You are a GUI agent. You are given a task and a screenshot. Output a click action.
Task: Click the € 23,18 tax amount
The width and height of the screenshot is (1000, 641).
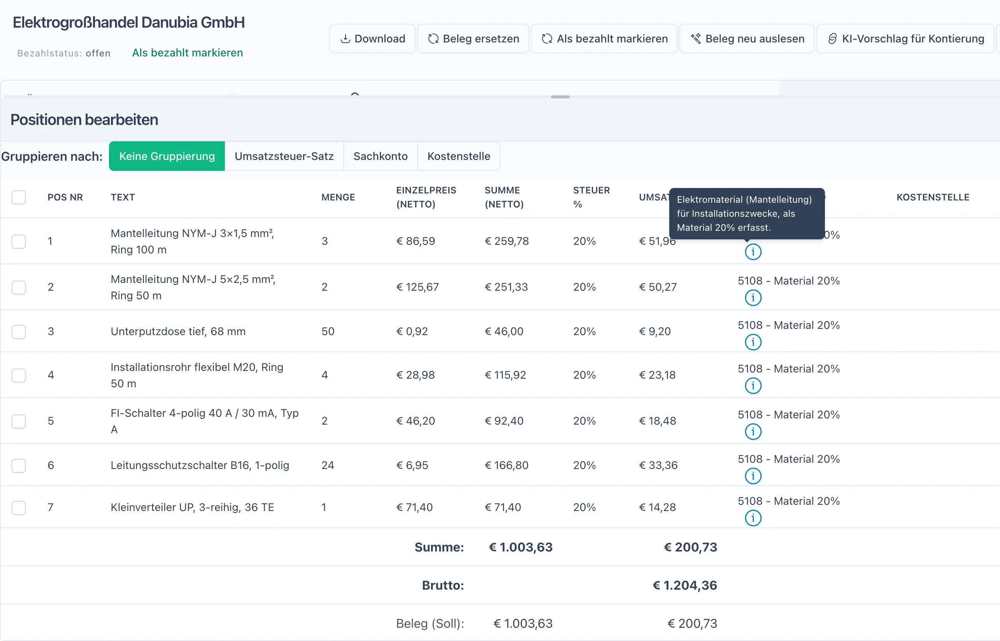pos(657,375)
